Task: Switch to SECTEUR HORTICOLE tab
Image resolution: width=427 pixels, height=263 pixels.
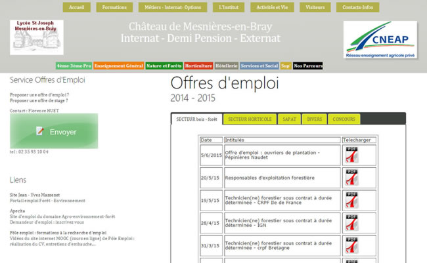Action: [250, 119]
